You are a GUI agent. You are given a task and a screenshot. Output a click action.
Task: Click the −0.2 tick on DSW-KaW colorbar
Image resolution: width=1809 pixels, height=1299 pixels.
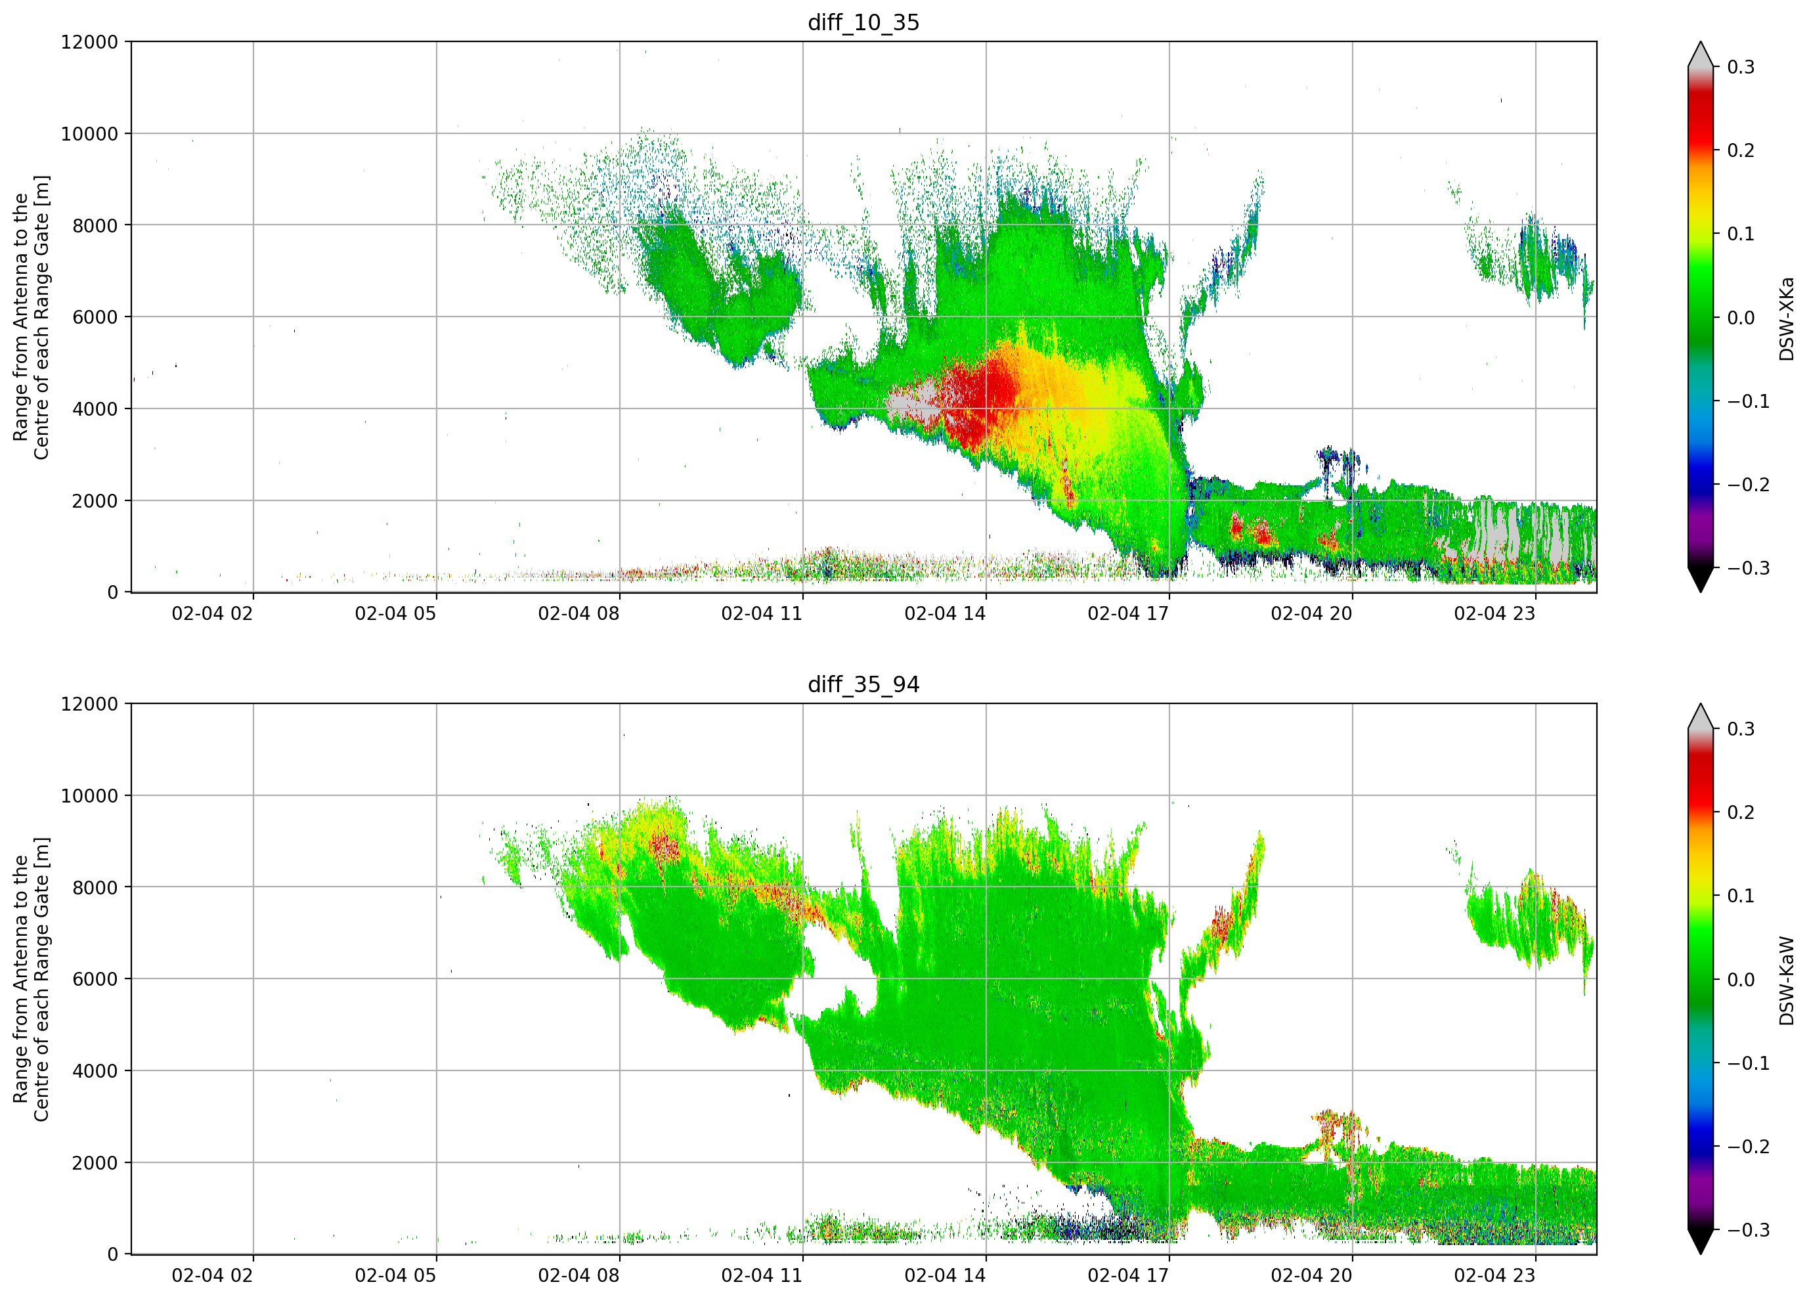1749,1147
